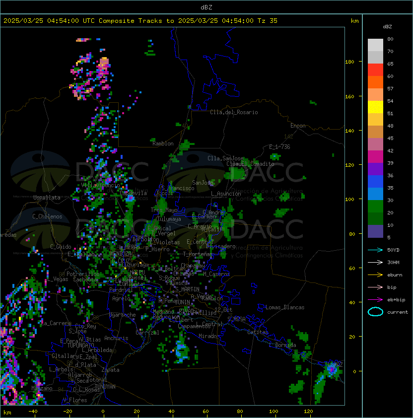Screen dimensions: 413x418
Task: Select the purple 36-39 dBZ color swatch
Action: tap(375, 169)
